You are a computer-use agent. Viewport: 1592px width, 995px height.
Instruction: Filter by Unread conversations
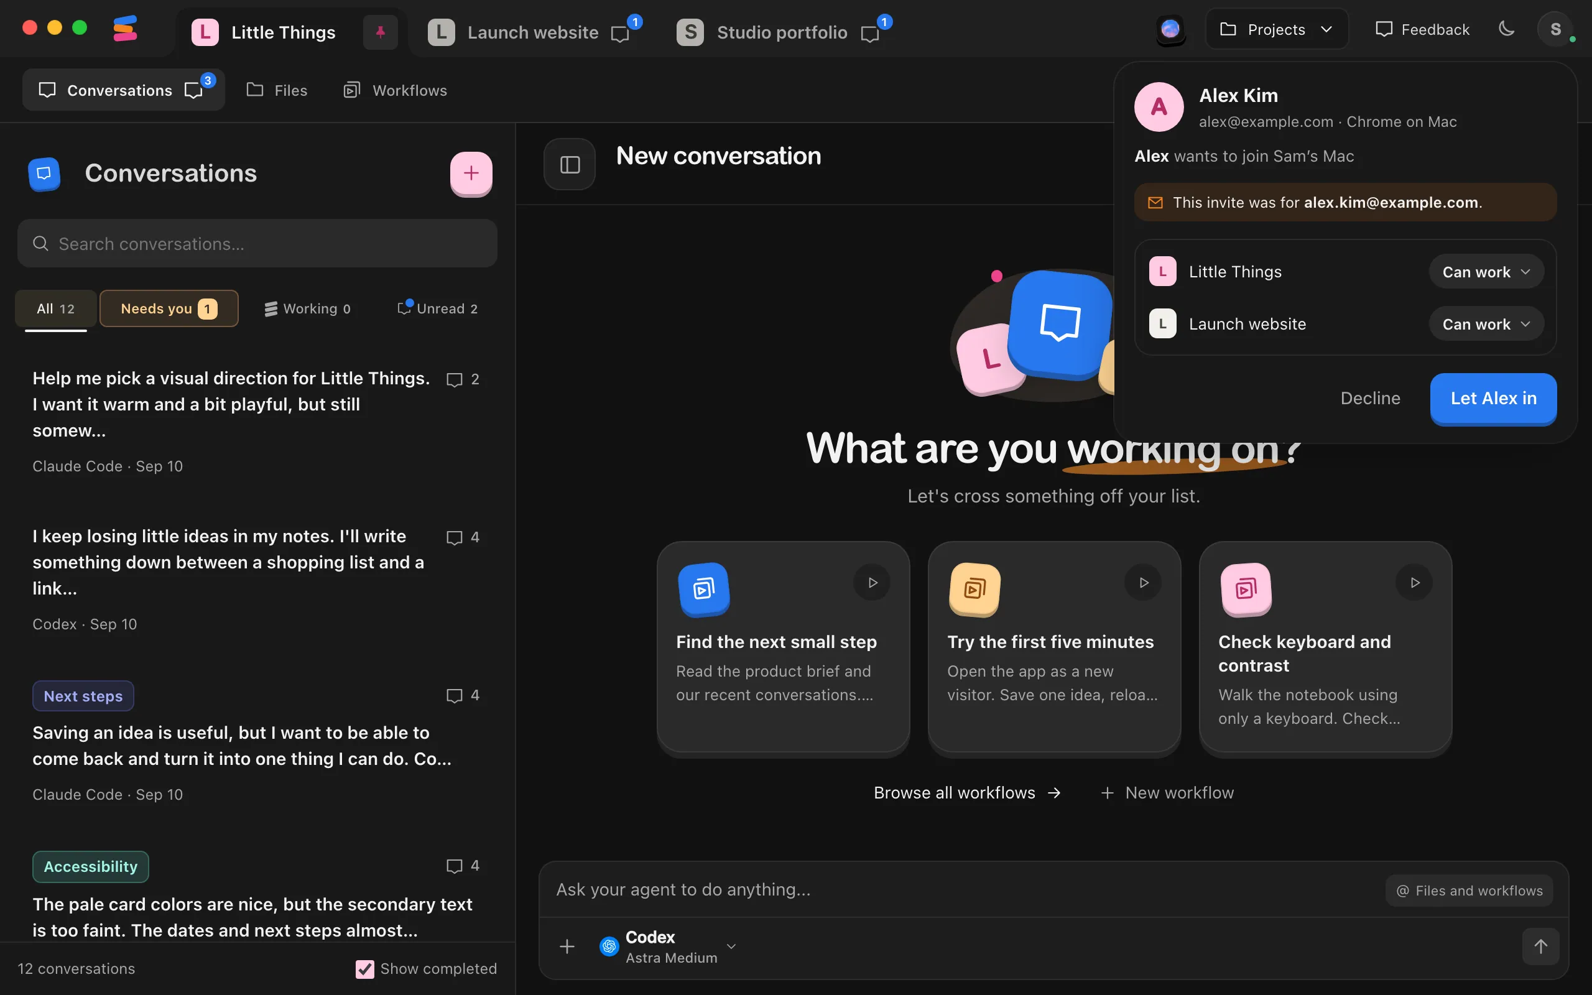tap(437, 308)
